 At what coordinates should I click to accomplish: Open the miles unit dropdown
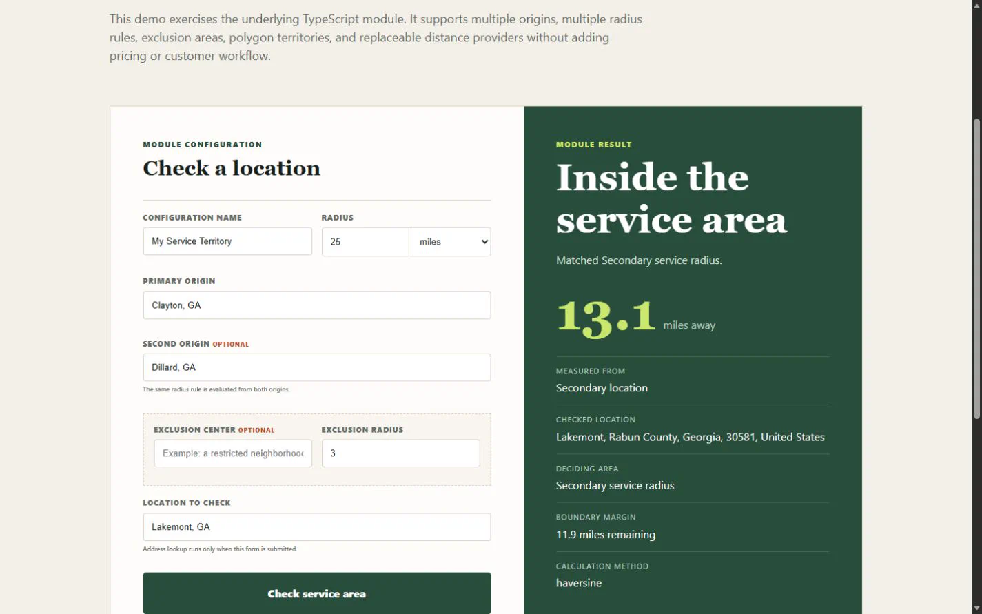(x=450, y=242)
